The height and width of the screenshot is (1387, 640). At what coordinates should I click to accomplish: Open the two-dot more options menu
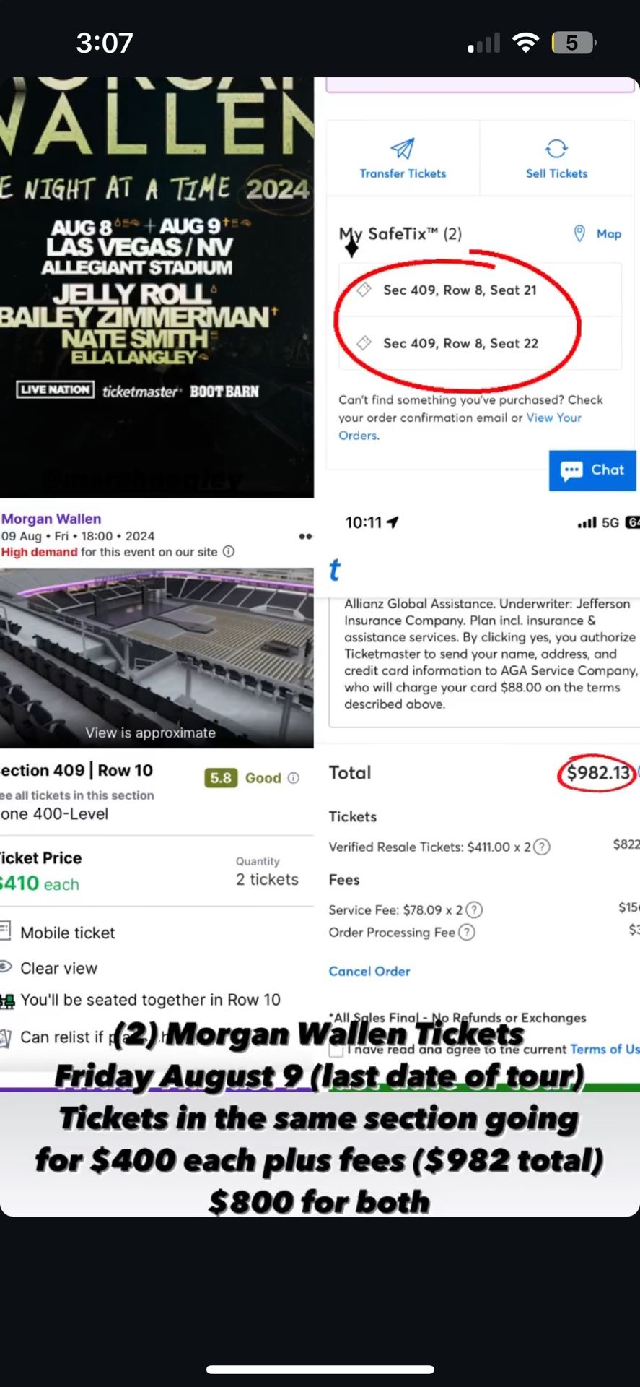[306, 536]
